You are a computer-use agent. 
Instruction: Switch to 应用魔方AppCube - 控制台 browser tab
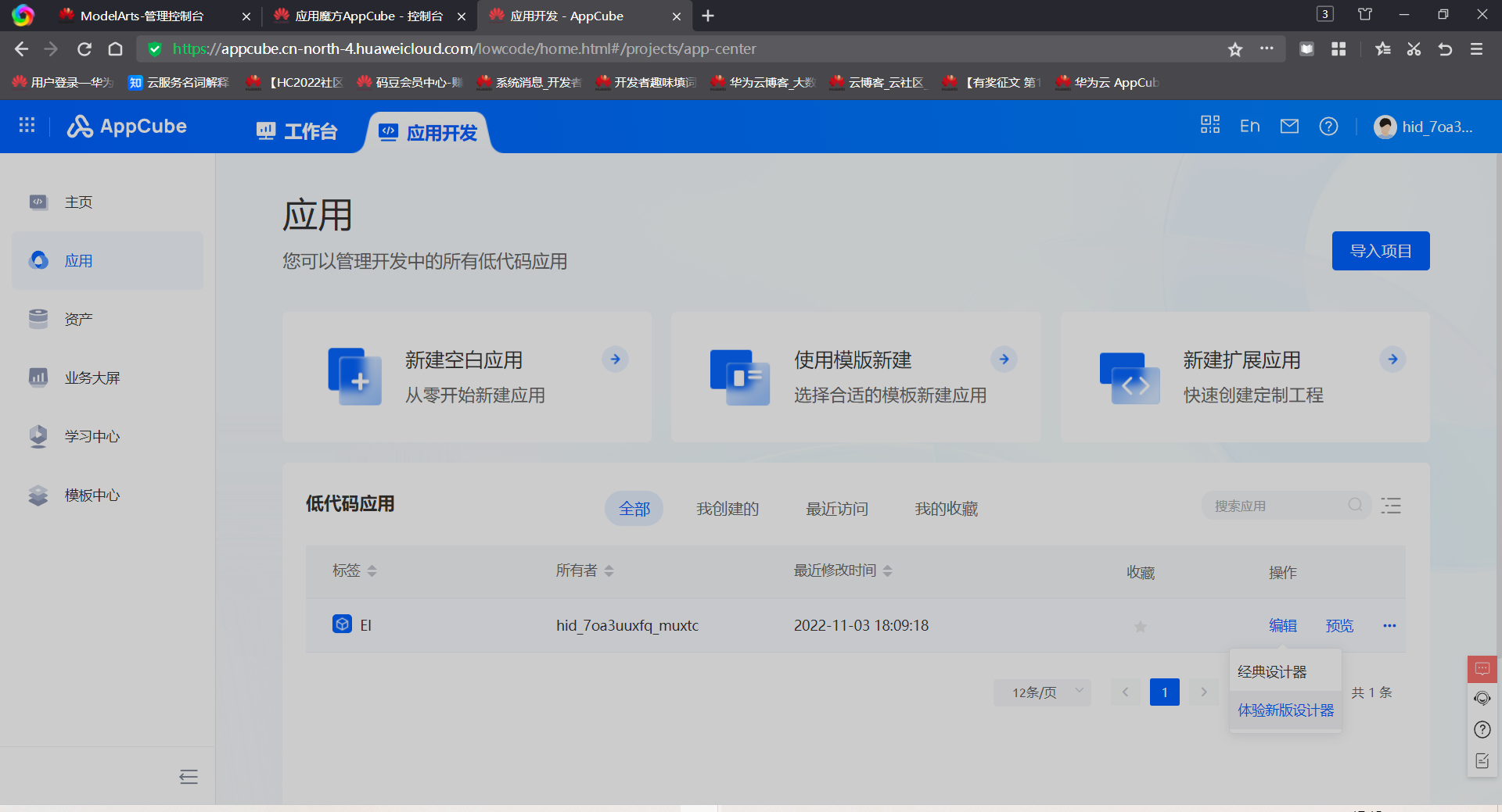click(x=370, y=16)
